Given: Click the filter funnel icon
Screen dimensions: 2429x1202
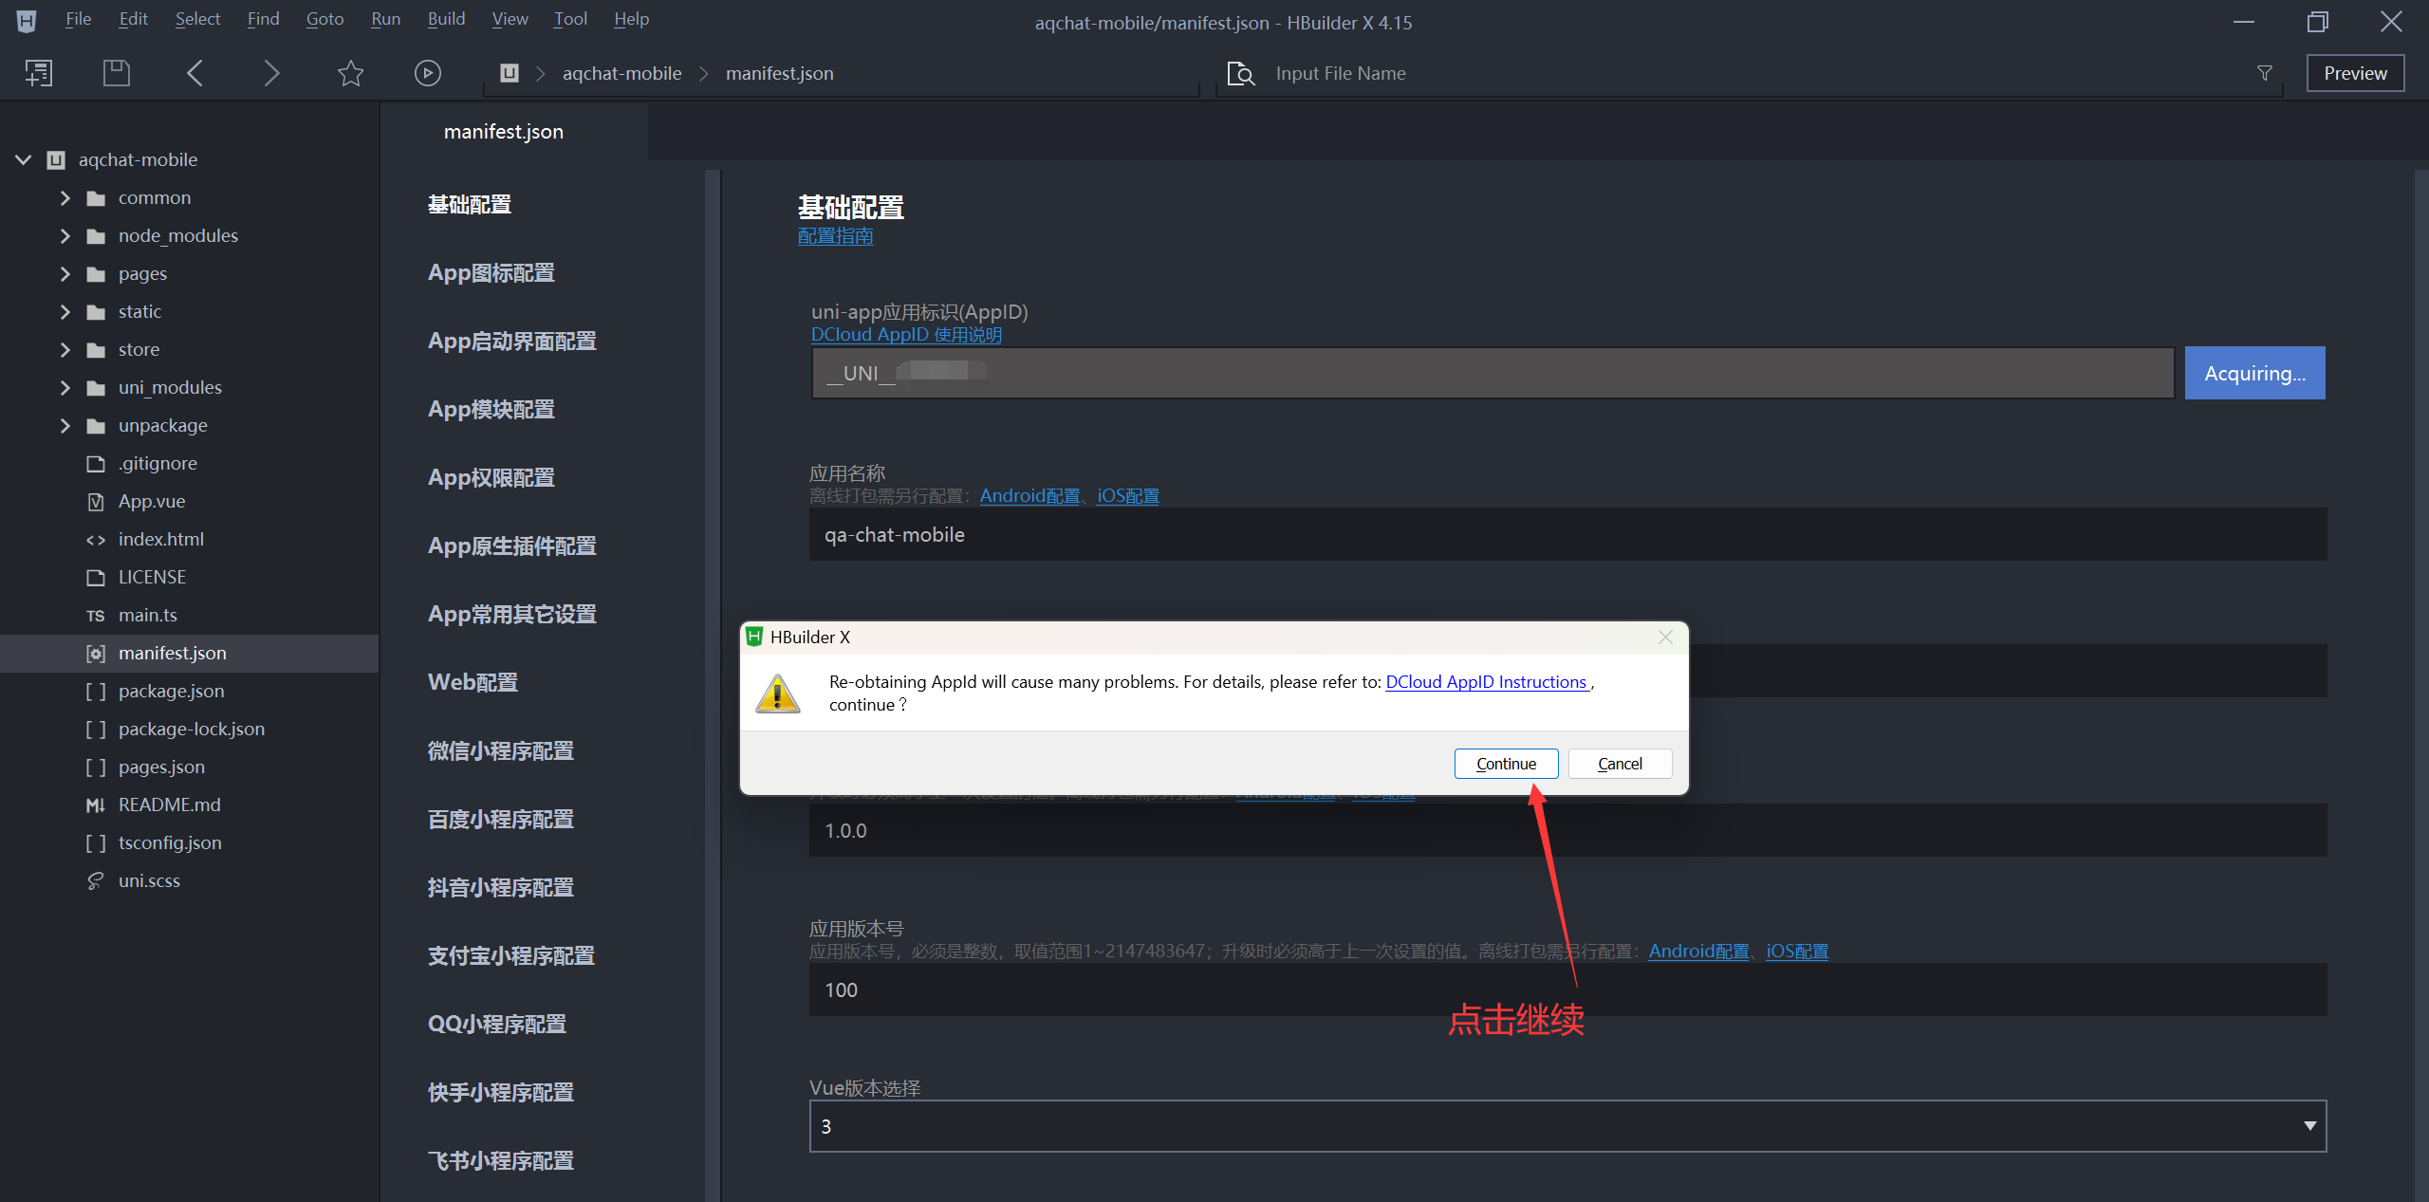Looking at the screenshot, I should pos(2265,73).
